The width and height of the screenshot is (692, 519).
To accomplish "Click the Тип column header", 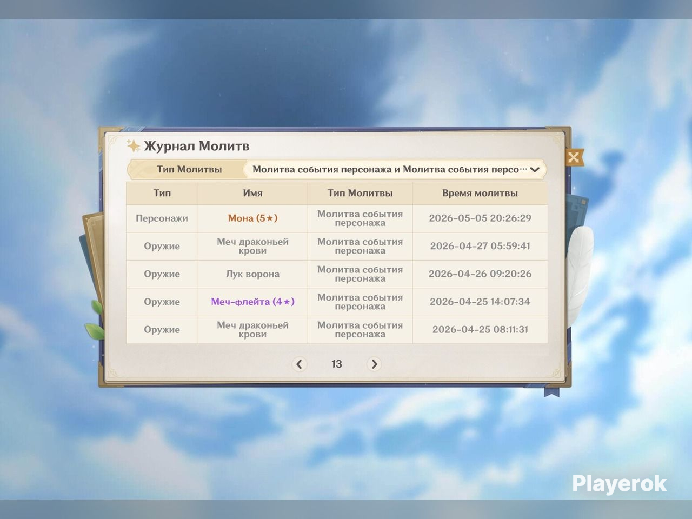I will [x=162, y=193].
